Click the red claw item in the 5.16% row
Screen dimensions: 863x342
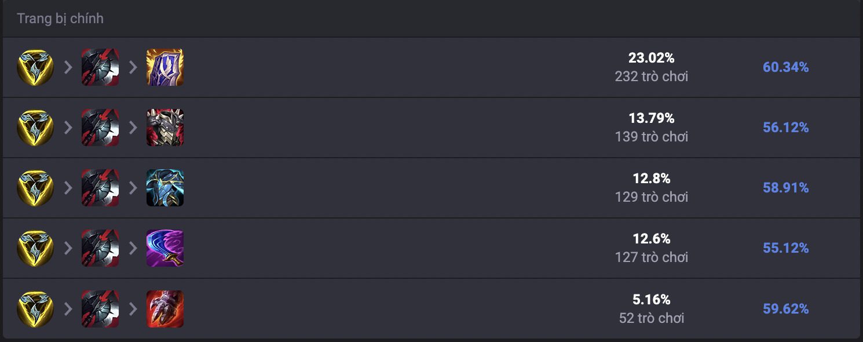click(x=165, y=309)
